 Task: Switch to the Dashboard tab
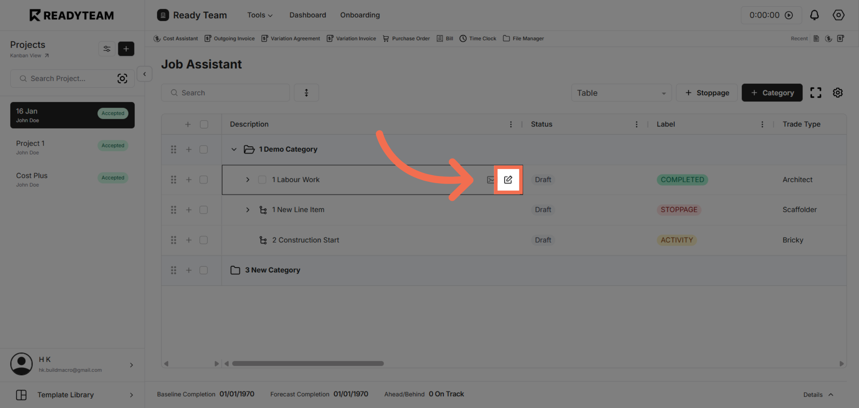click(x=307, y=15)
